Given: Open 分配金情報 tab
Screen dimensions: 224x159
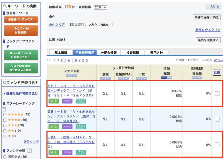Looking at the screenshot, I should (x=109, y=53).
